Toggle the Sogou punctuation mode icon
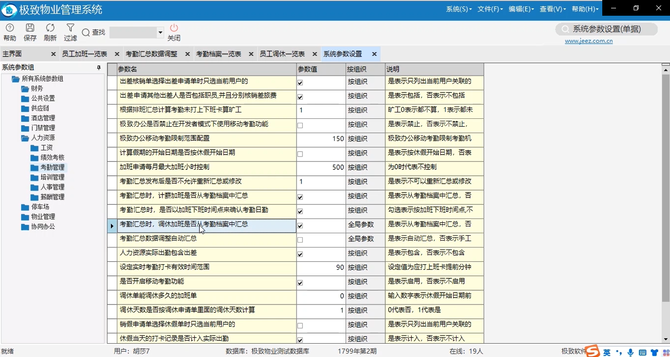This screenshot has width=670, height=357. 618,353
